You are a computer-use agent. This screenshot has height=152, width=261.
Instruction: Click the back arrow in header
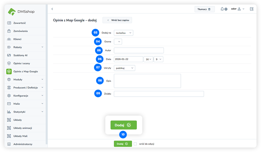coord(52,9)
